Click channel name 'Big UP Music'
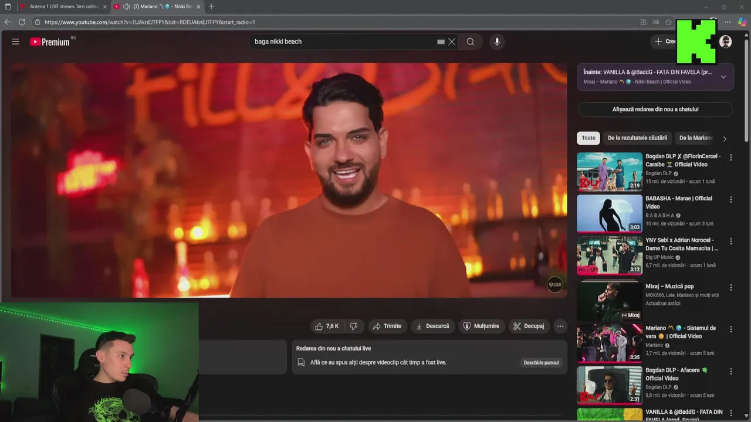751x422 pixels. pos(659,257)
